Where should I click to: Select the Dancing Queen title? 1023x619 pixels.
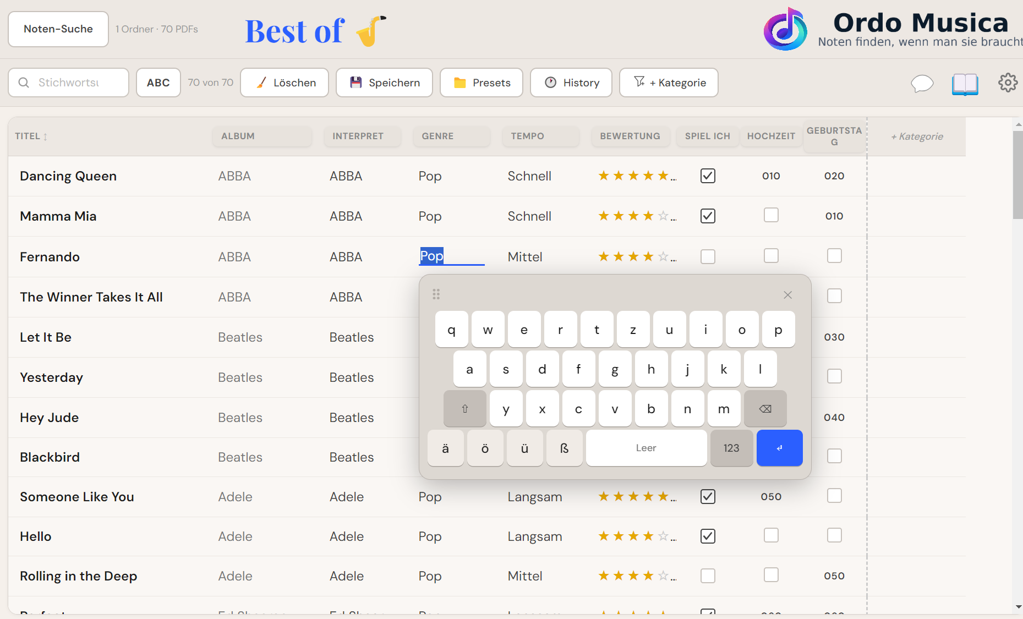click(68, 176)
